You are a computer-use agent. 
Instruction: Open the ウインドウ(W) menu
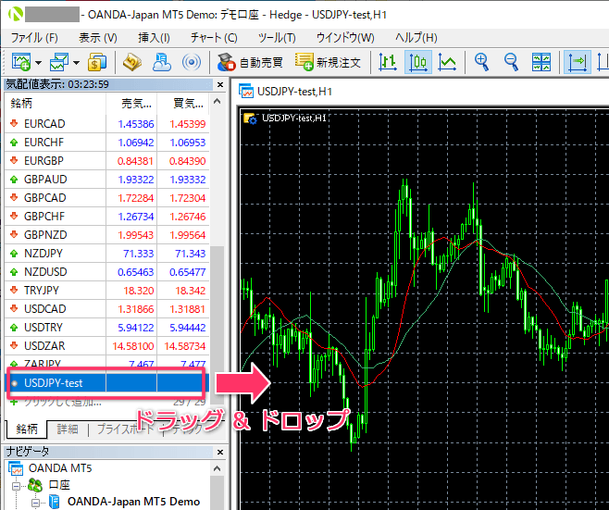tap(345, 38)
